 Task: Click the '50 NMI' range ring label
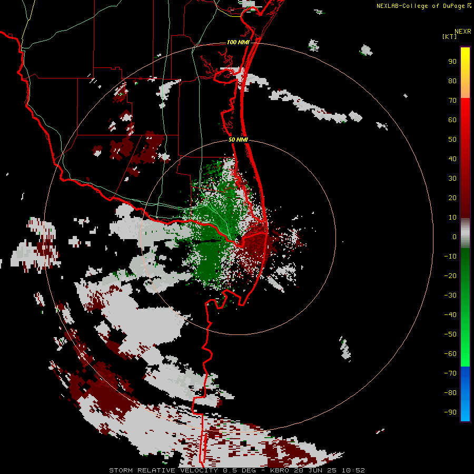pyautogui.click(x=238, y=140)
